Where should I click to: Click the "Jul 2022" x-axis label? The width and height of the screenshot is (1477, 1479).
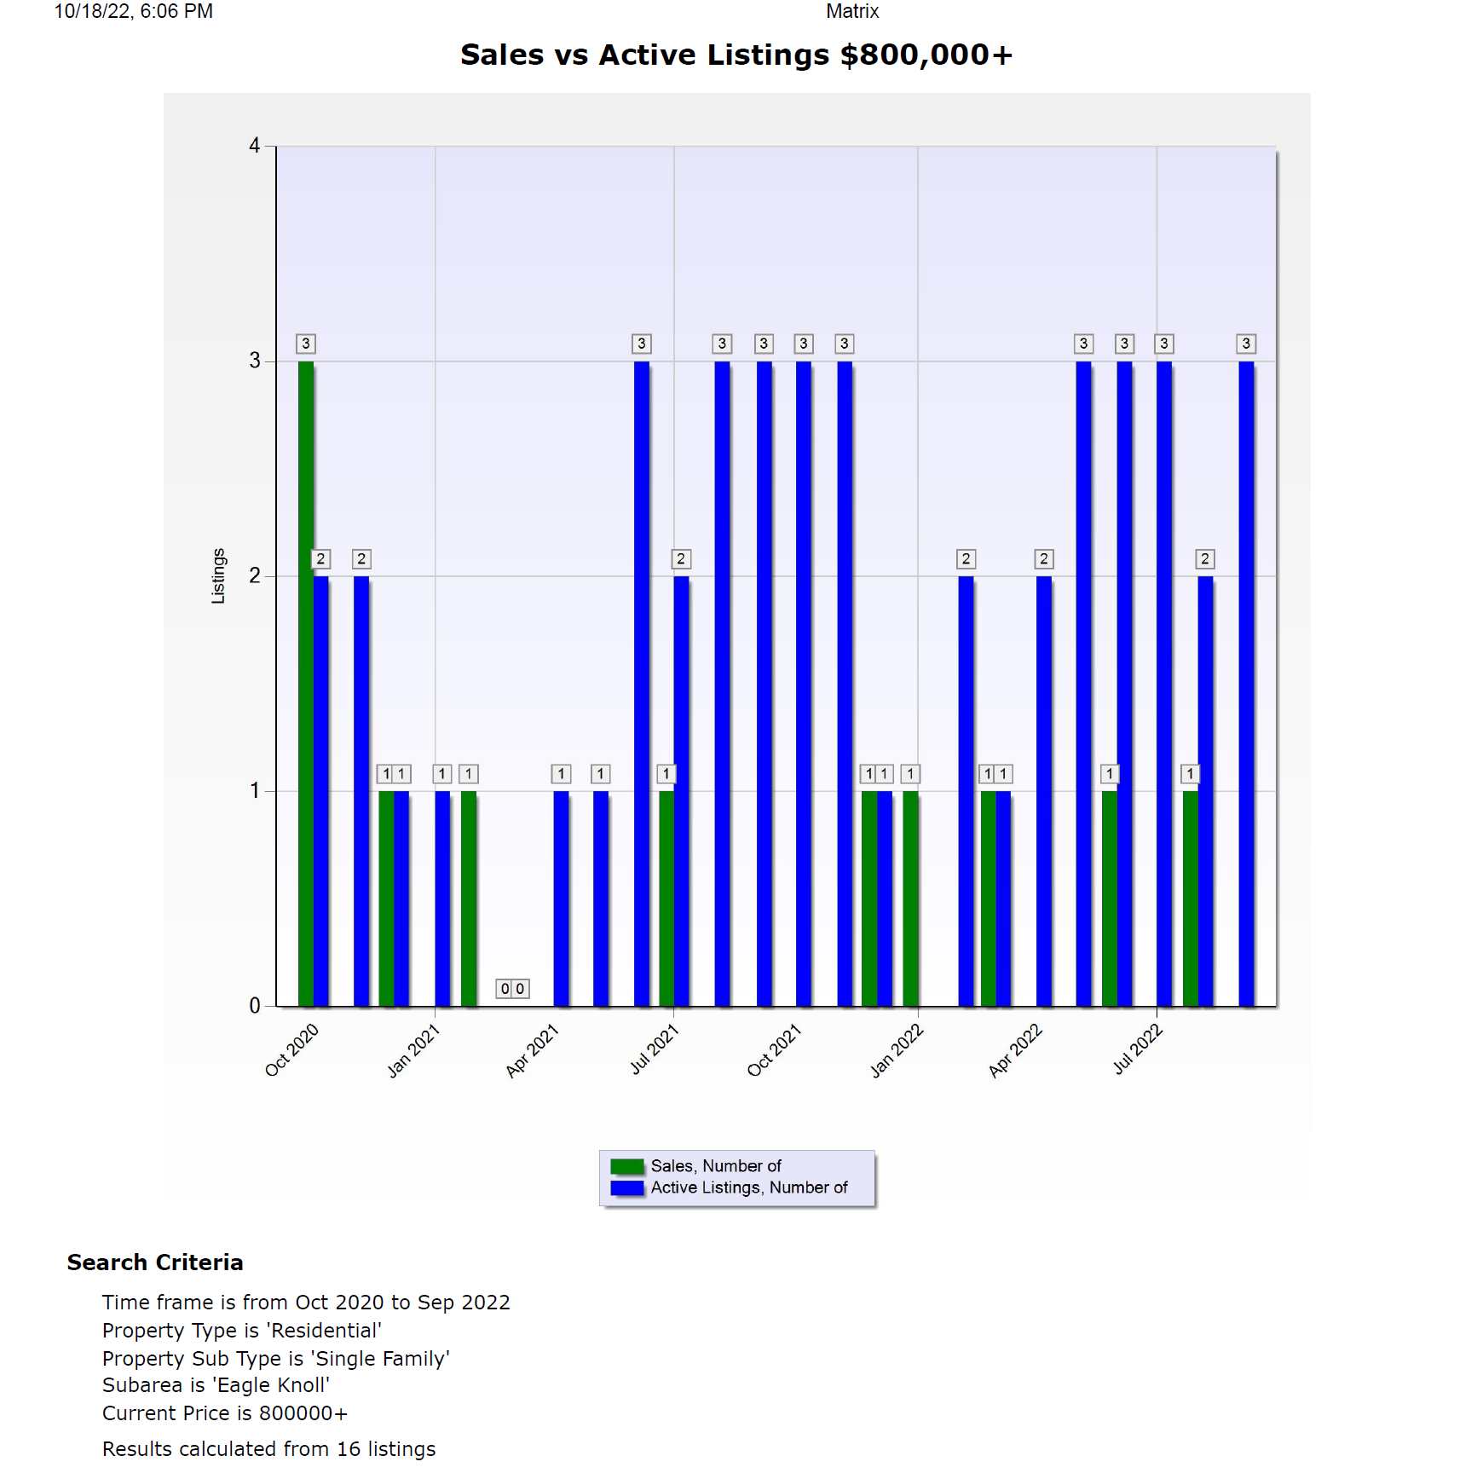click(1138, 1049)
